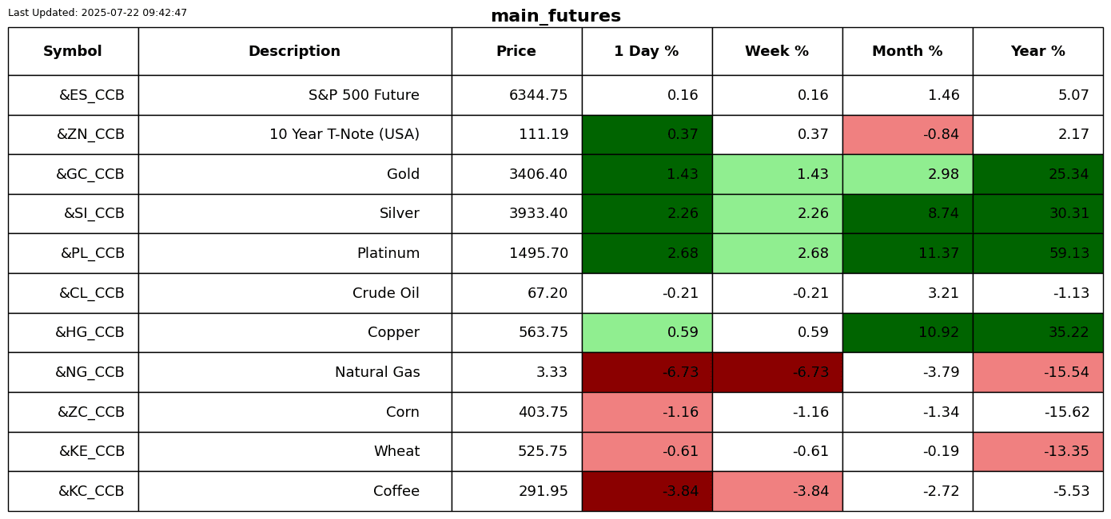The image size is (1111, 519).
Task: Click the Last Updated timestamp text
Action: 98,13
